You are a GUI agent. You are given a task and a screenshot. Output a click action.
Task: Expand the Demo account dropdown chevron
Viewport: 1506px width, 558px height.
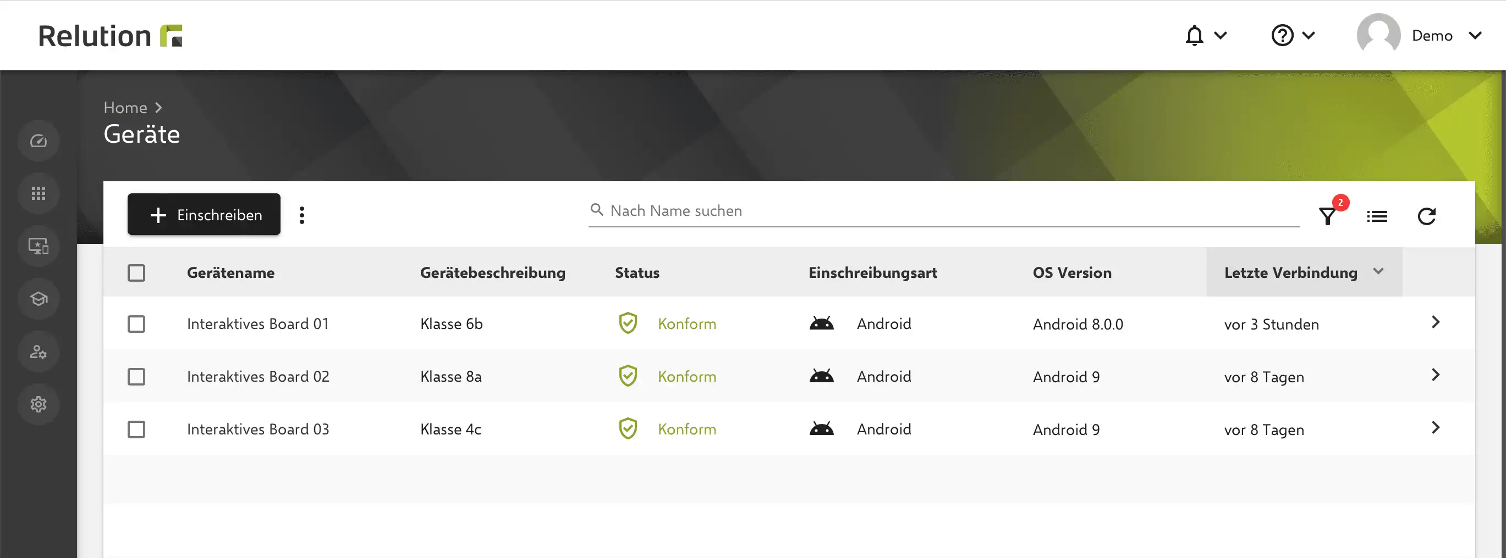click(x=1475, y=36)
